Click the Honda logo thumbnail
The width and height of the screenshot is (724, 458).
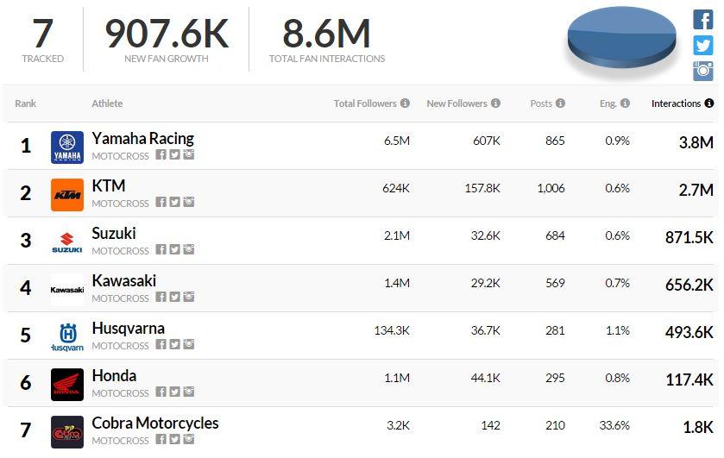tap(67, 385)
